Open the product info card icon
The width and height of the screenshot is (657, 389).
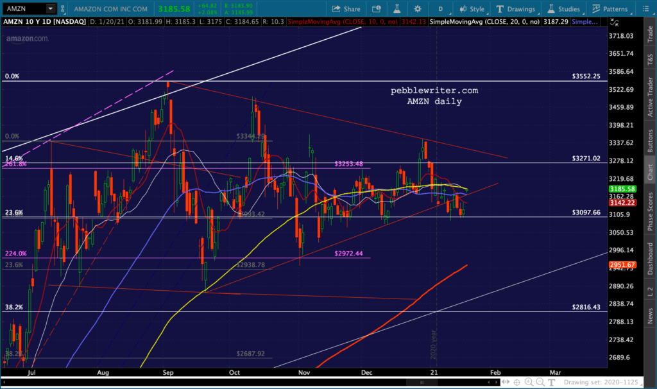click(376, 9)
